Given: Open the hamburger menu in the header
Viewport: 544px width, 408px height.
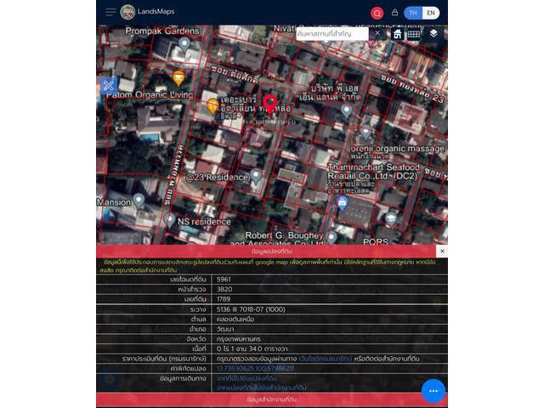Looking at the screenshot, I should pos(110,12).
